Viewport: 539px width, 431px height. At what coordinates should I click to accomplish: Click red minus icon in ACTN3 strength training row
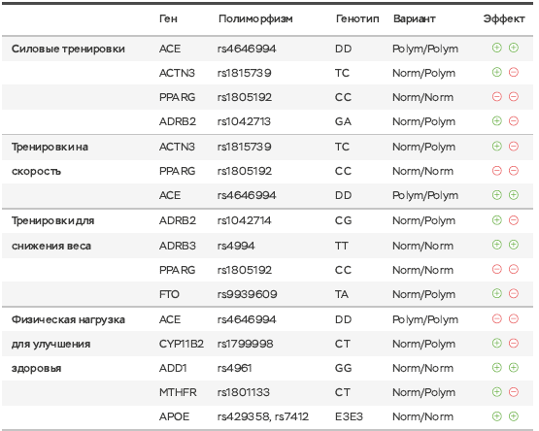pos(514,72)
